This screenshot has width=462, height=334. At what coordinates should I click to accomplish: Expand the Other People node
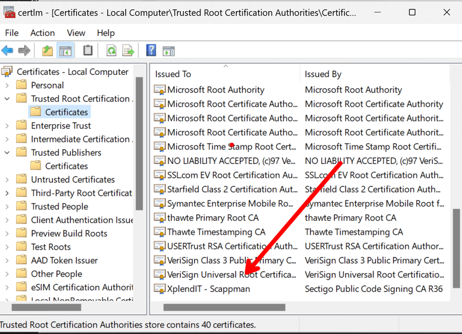coord(7,274)
